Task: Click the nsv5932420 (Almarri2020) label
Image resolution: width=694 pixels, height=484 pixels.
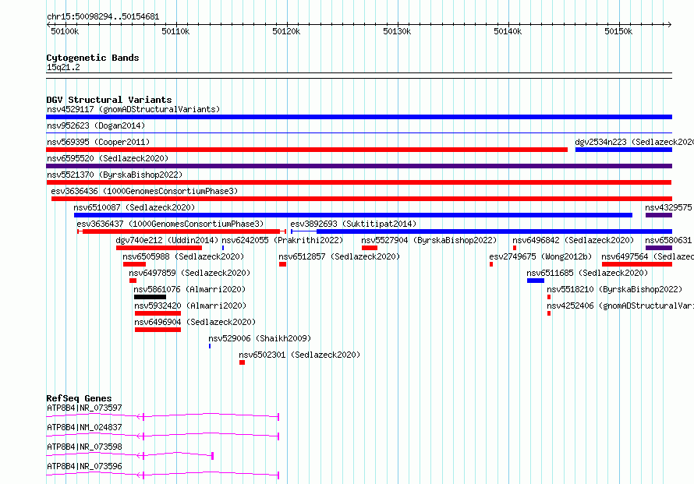Action: [190, 306]
